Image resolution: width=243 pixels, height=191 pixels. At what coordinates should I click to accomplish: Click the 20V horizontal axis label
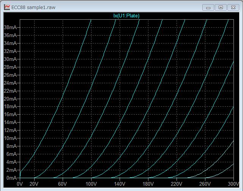(34, 184)
